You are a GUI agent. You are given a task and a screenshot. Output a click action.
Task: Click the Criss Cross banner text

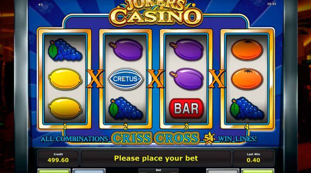click(155, 138)
